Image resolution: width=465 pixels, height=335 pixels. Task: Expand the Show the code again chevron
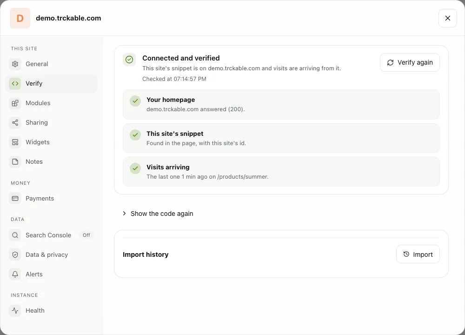tap(124, 214)
